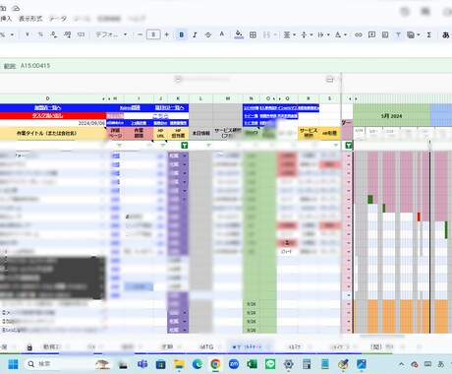Open the Japanese input tools あ toolbar icon
Screen dimensions: 452x374
pyautogui.click(x=445, y=34)
